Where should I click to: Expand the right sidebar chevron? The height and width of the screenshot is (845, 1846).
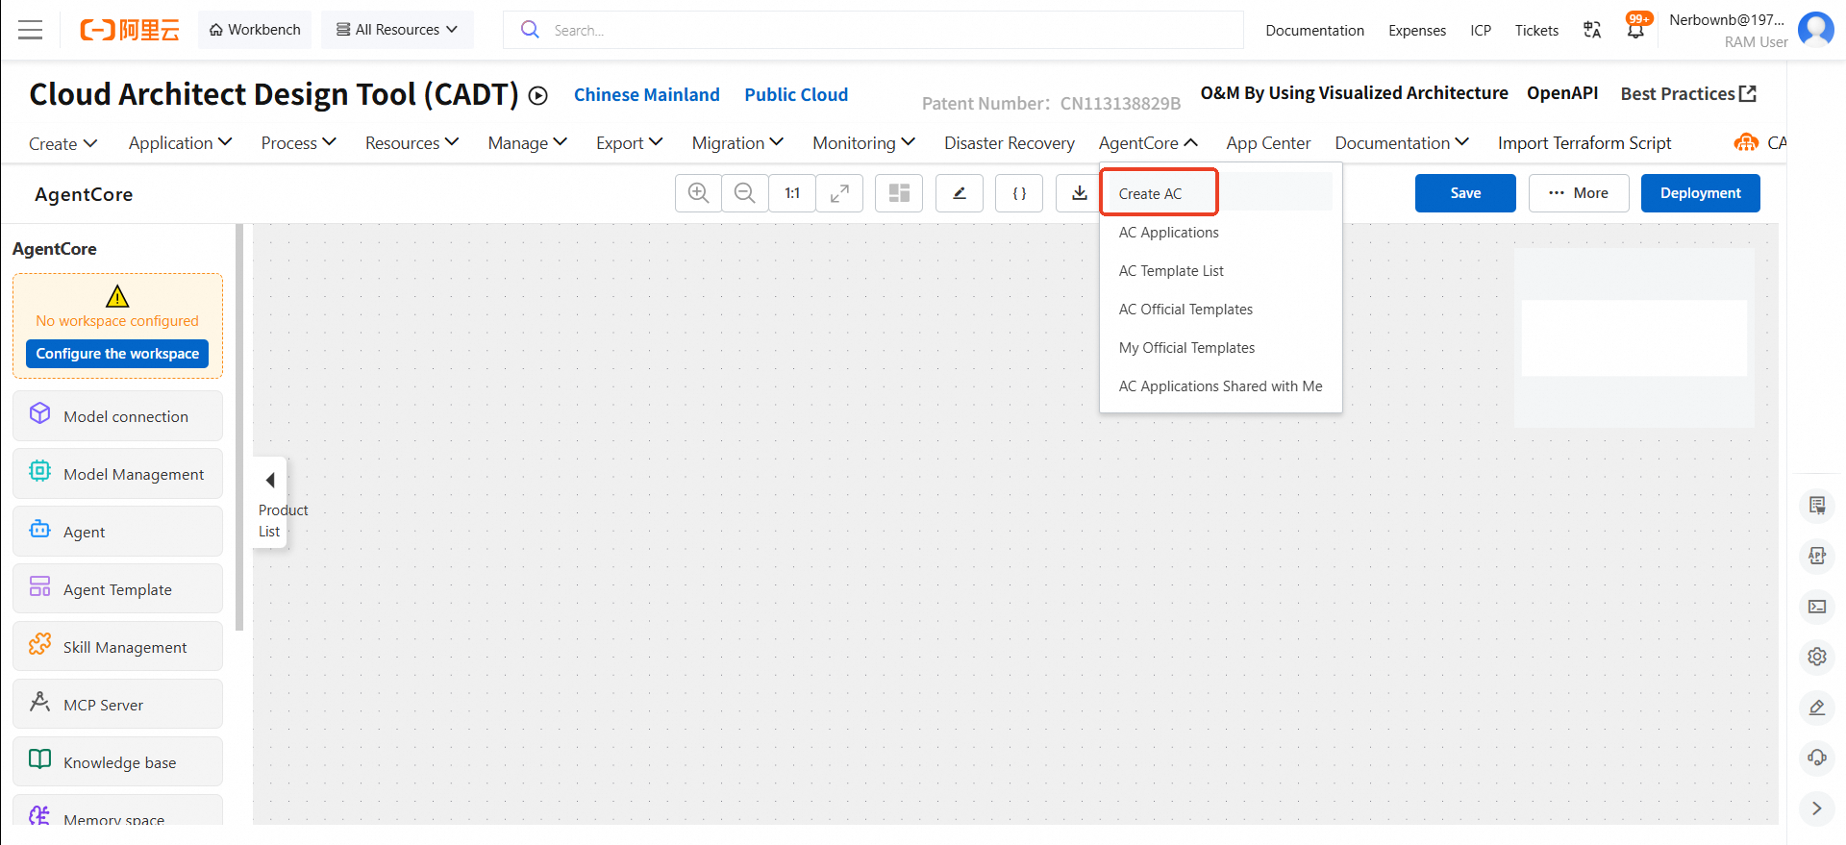1817,808
